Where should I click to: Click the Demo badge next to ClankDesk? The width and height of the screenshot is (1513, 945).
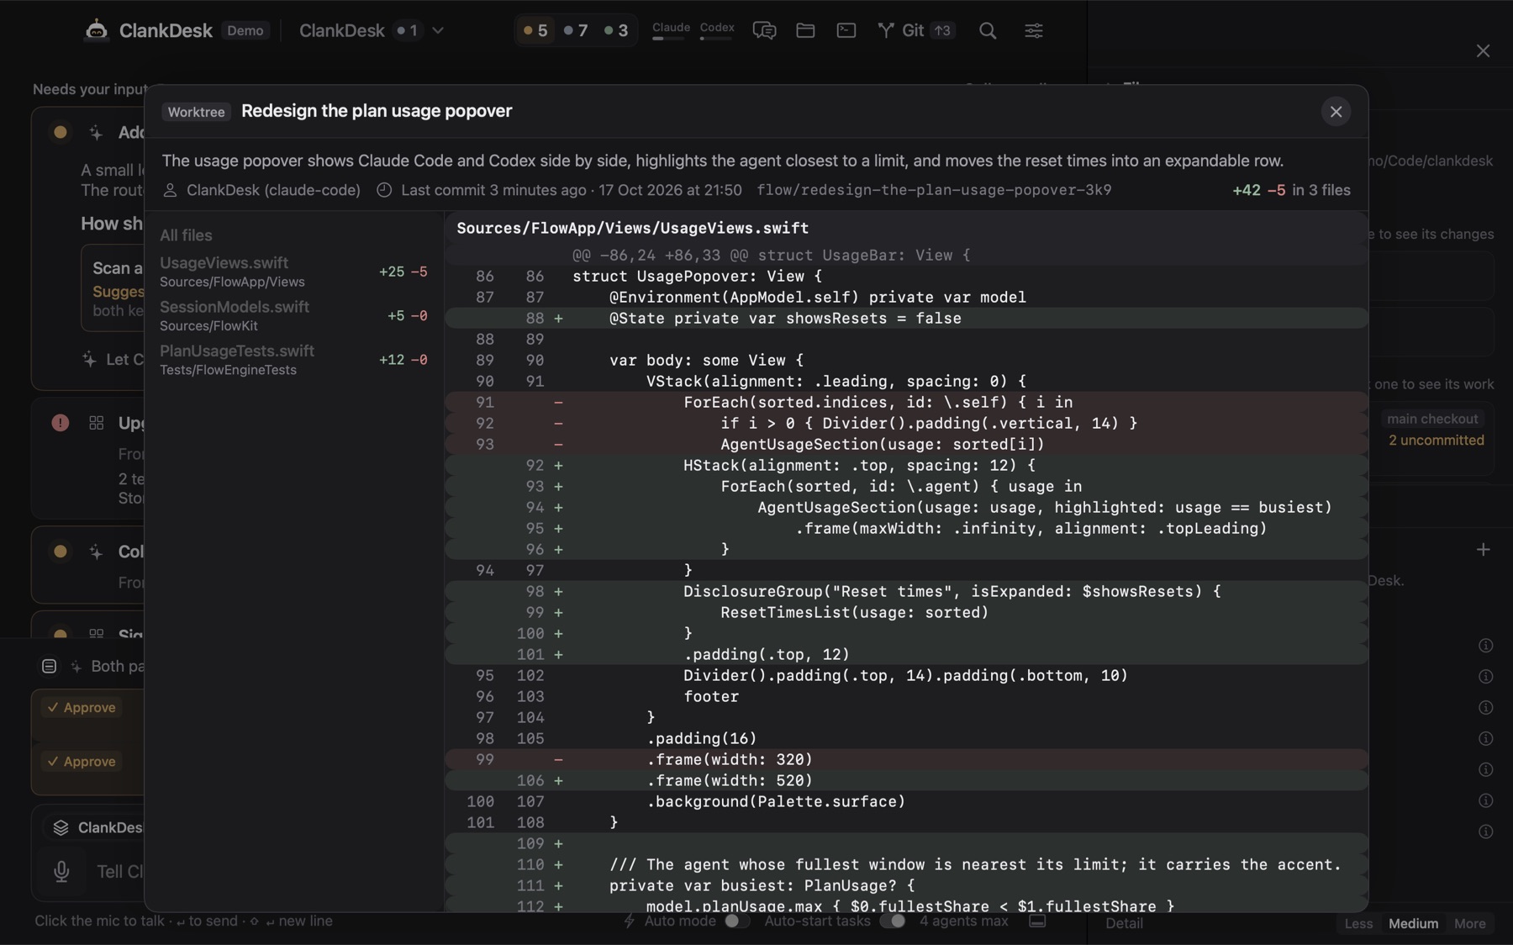(245, 30)
